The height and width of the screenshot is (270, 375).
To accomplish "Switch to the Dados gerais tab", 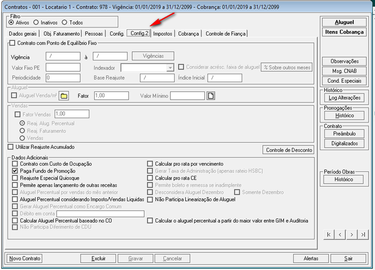I will [x=23, y=34].
